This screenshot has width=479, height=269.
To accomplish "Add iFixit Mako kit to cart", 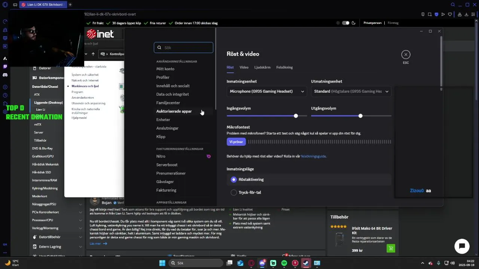I will point(391,248).
